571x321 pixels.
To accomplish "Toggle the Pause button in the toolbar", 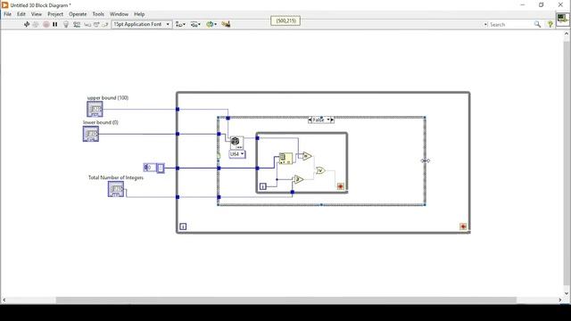I will pos(55,24).
